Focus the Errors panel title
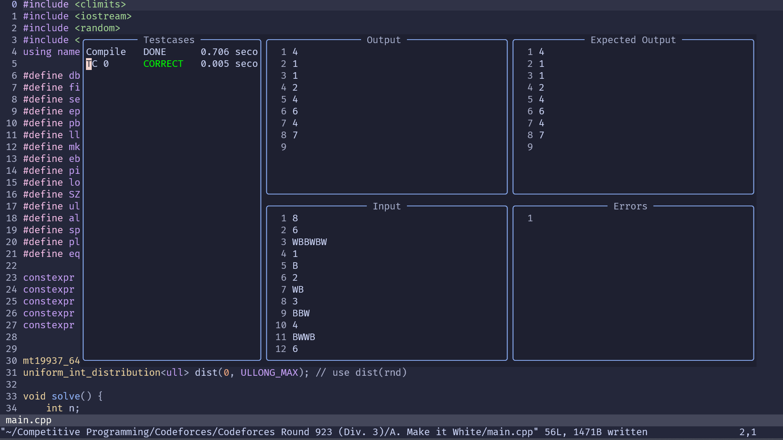Screen dimensions: 783x440 coord(630,206)
